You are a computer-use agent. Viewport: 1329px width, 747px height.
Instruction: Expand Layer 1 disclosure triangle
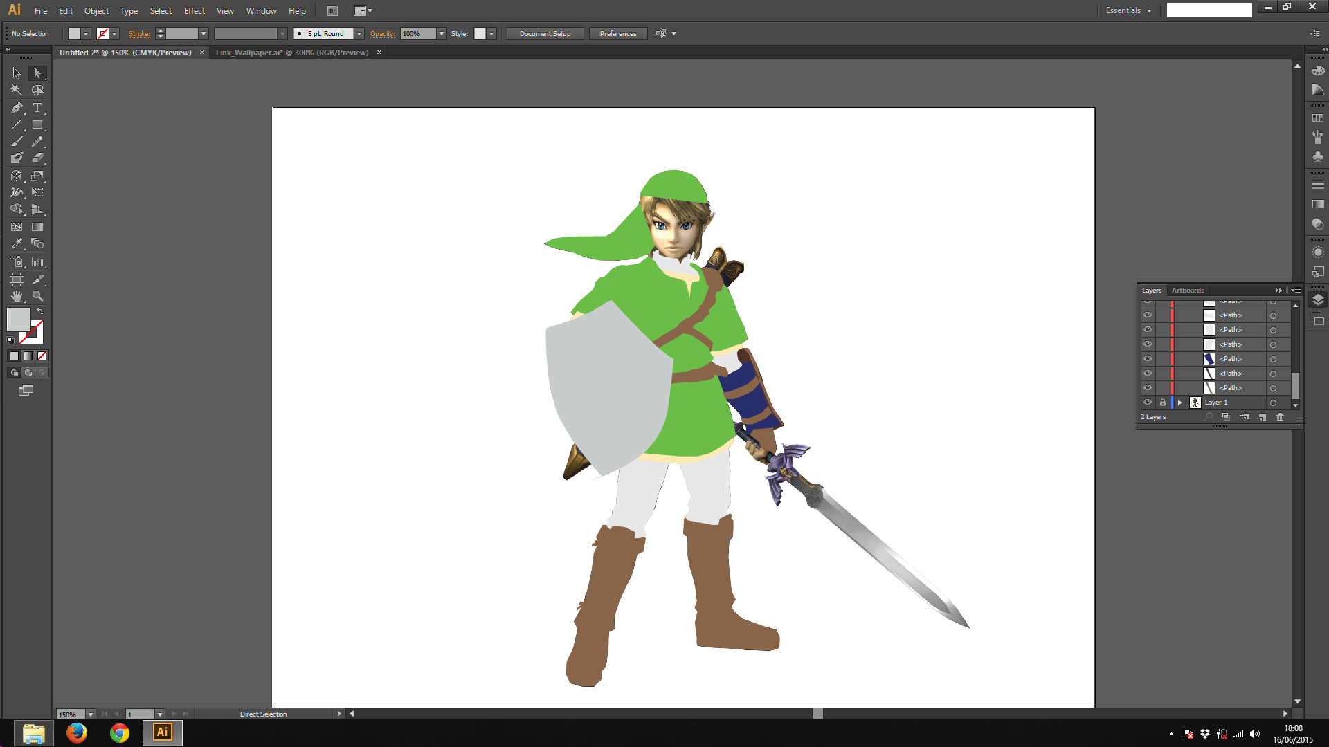click(1180, 403)
